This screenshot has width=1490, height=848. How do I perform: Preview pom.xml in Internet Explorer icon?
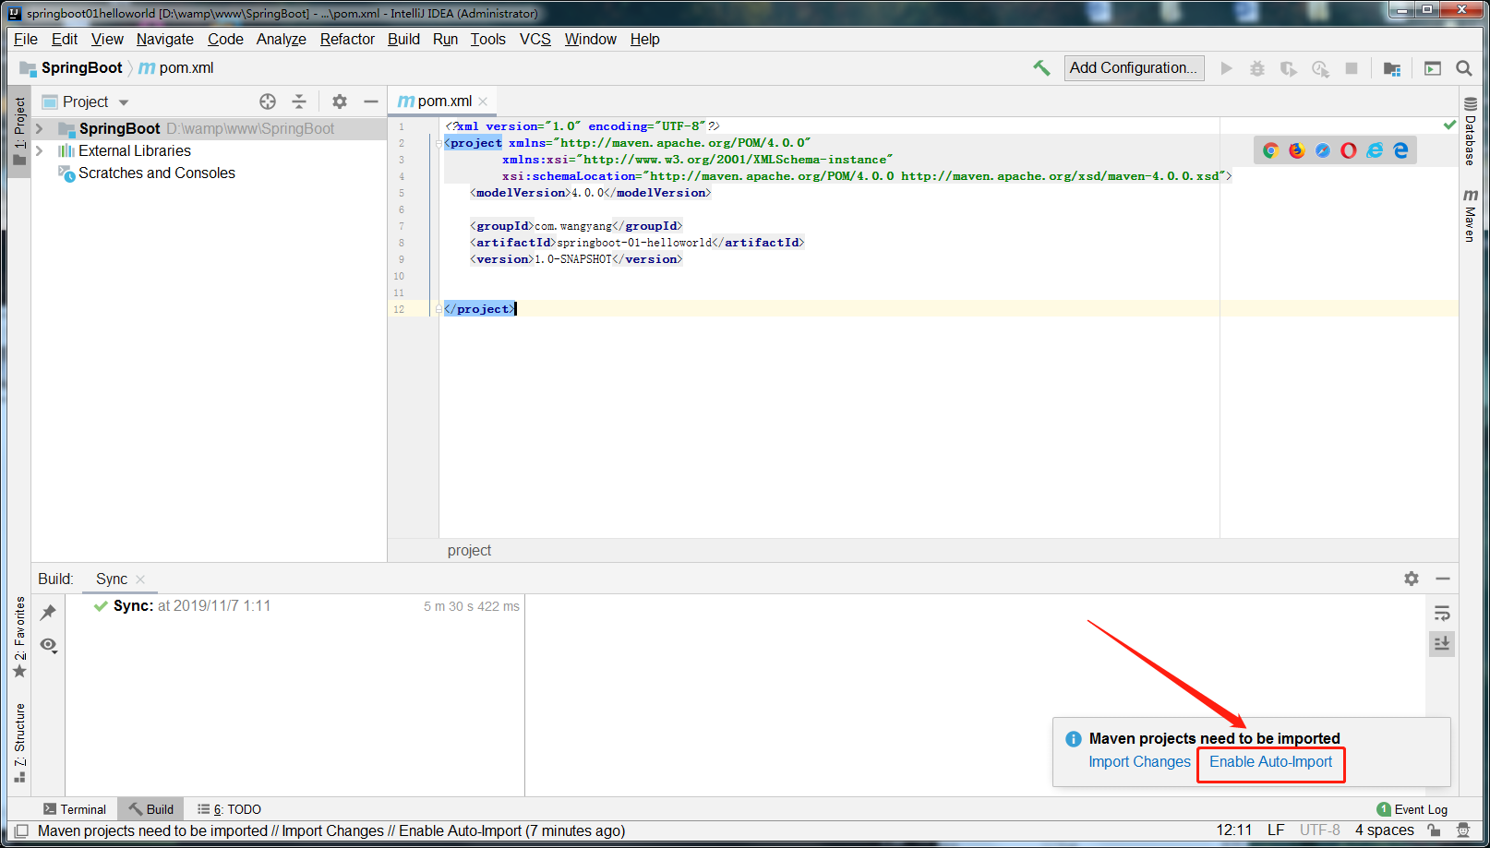click(1375, 150)
